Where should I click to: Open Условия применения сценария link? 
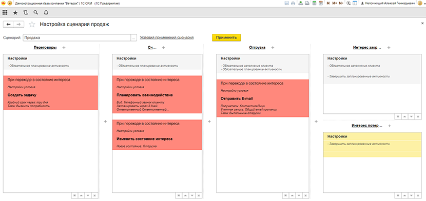tap(166, 38)
